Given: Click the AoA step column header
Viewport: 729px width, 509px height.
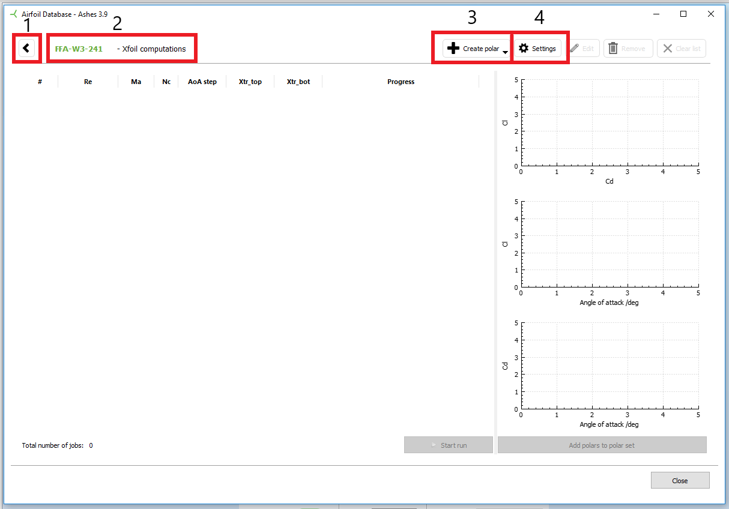Looking at the screenshot, I should tap(202, 82).
